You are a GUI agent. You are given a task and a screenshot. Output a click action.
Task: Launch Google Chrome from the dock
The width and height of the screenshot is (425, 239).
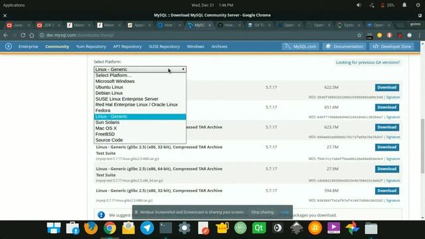pos(110,228)
